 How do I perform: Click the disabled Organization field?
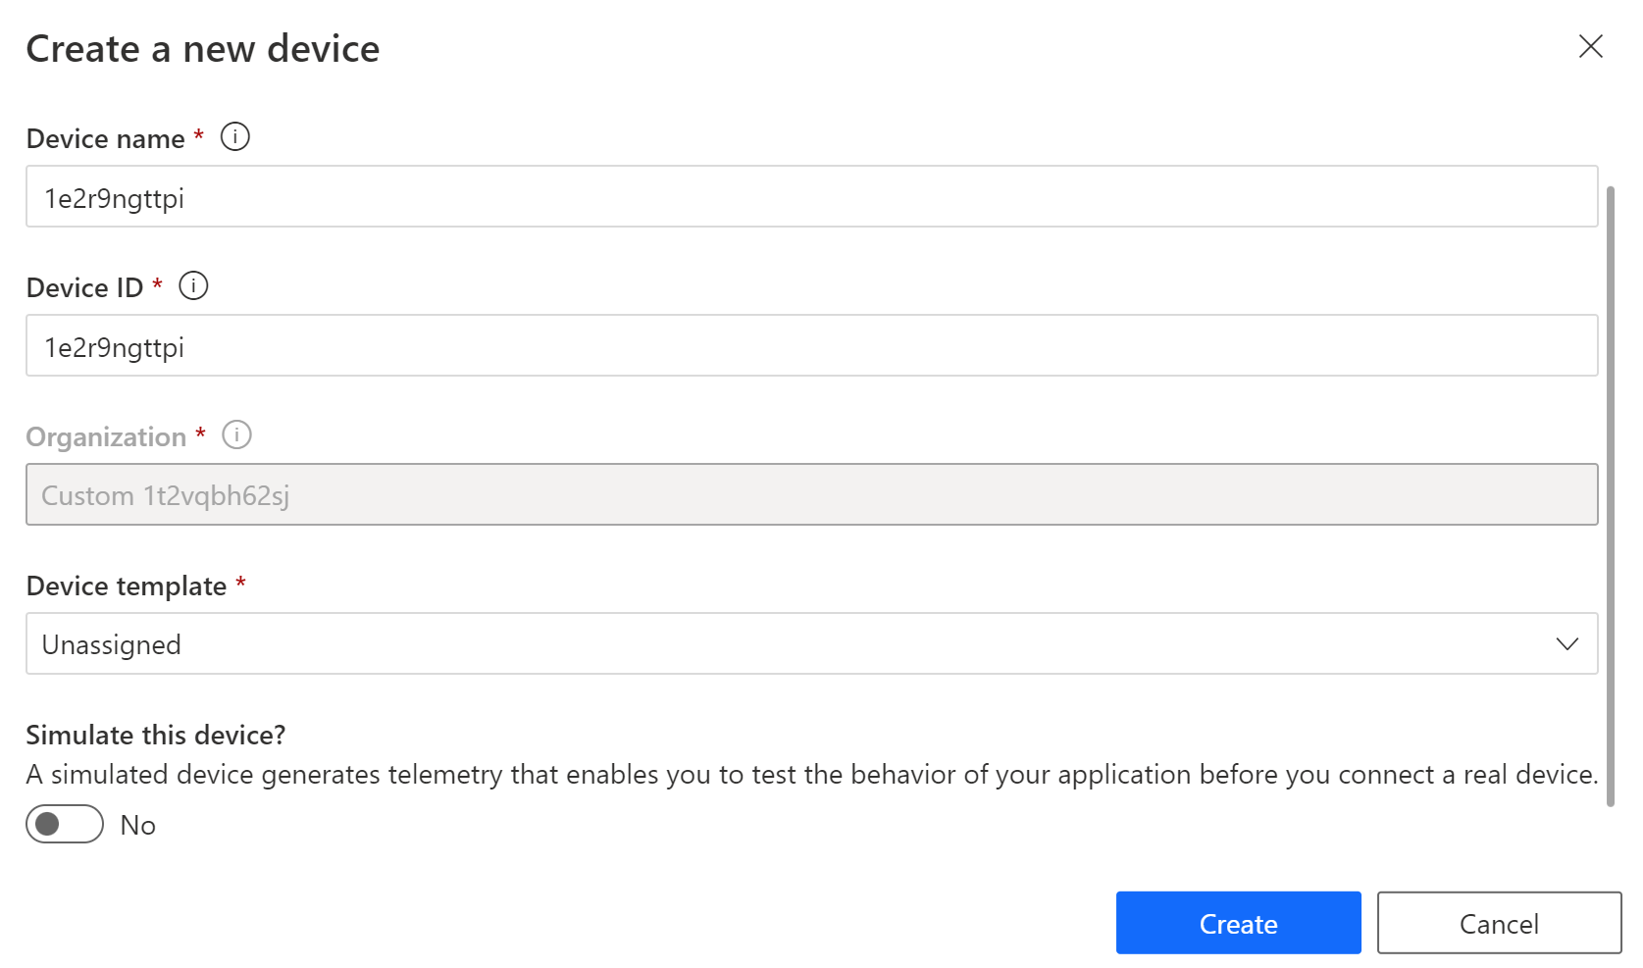point(812,494)
